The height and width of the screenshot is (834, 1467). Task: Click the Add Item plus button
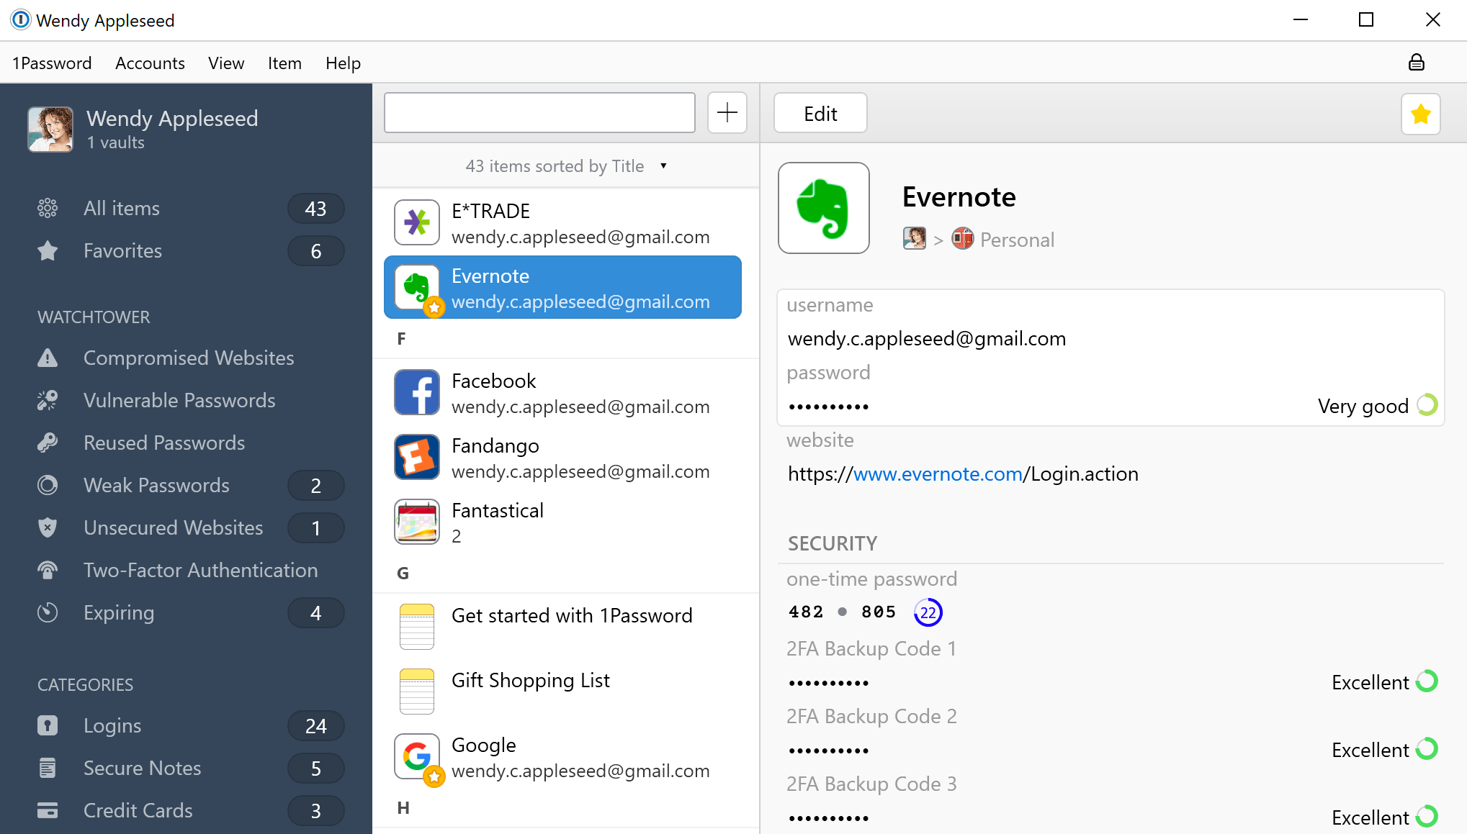tap(727, 113)
